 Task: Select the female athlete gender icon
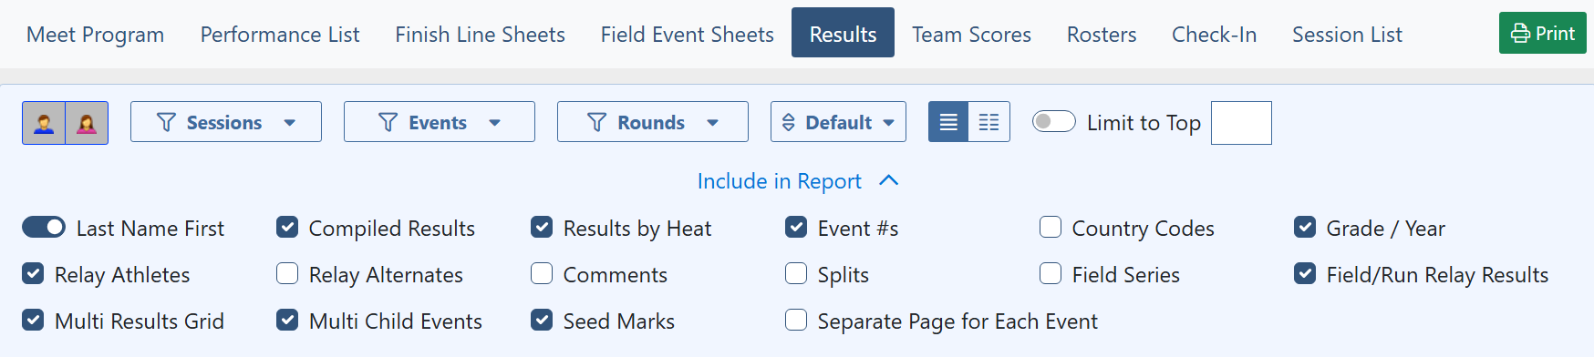click(x=87, y=123)
